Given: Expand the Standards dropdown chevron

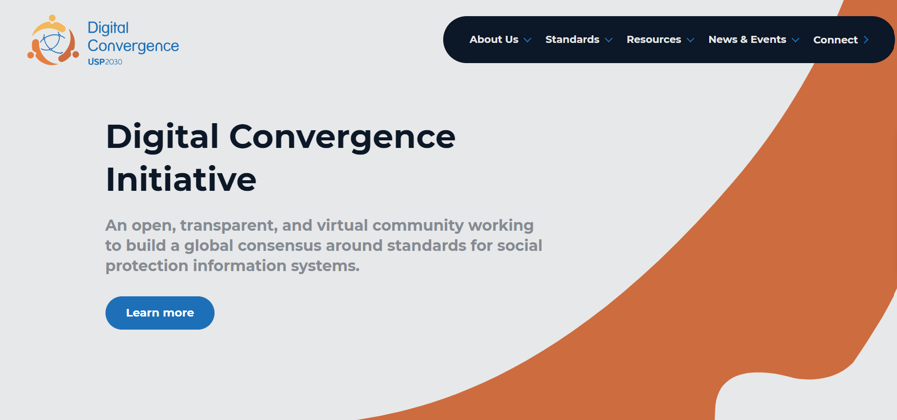Looking at the screenshot, I should point(609,40).
